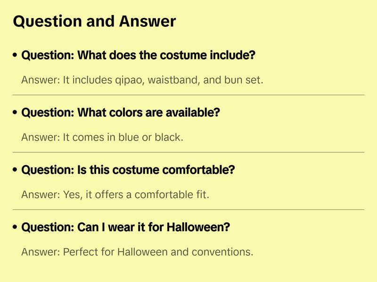Screen dimensions: 377x282
Task: Select the "What colors are available?" question
Action: (x=121, y=113)
